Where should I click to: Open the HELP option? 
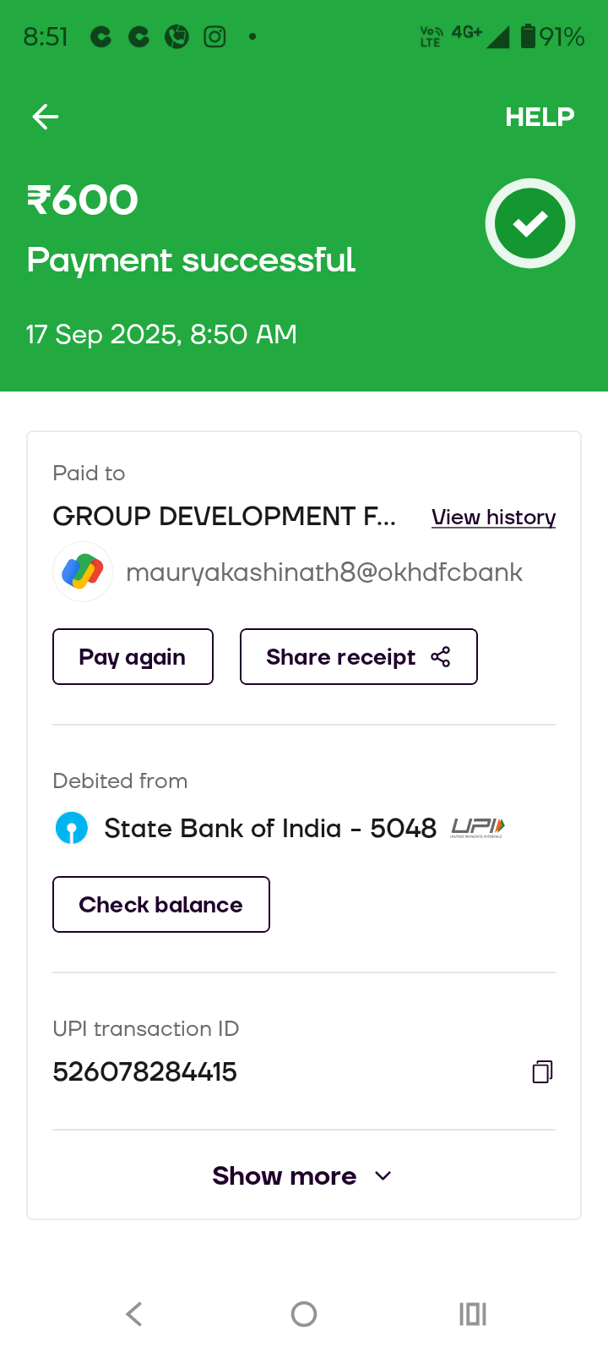click(540, 117)
